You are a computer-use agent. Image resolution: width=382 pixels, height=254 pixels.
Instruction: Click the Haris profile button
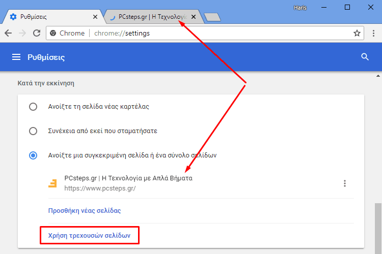pos(300,8)
